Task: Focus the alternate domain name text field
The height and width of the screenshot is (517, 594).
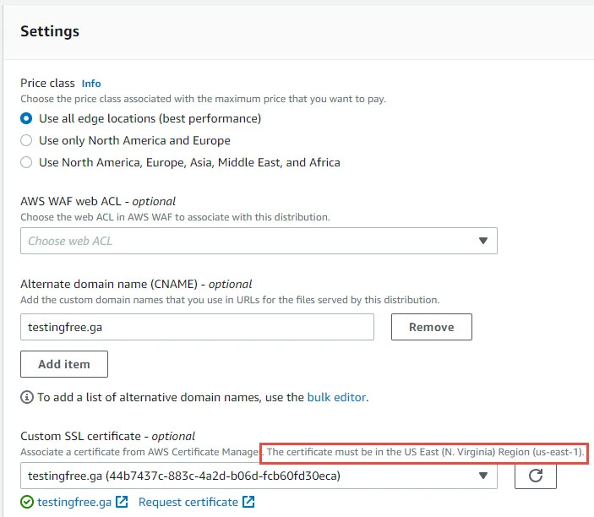Action: pyautogui.click(x=197, y=327)
